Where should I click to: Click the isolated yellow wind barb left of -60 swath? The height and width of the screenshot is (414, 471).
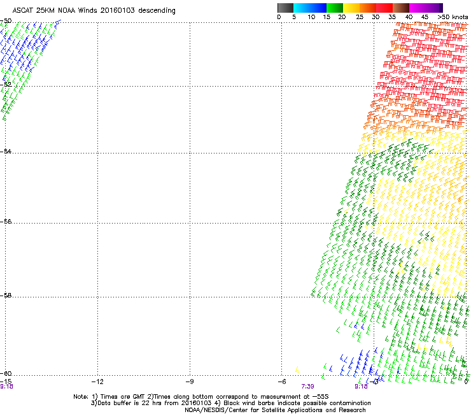297,369
